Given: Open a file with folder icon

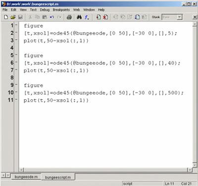Looking at the screenshot, I should [x=13, y=17].
